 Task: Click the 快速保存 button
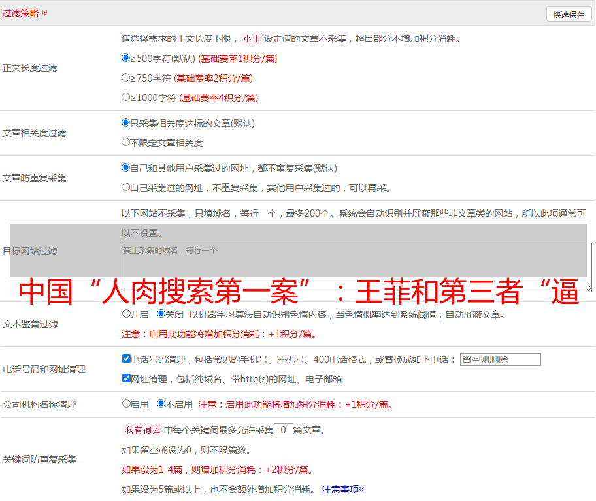[x=569, y=14]
